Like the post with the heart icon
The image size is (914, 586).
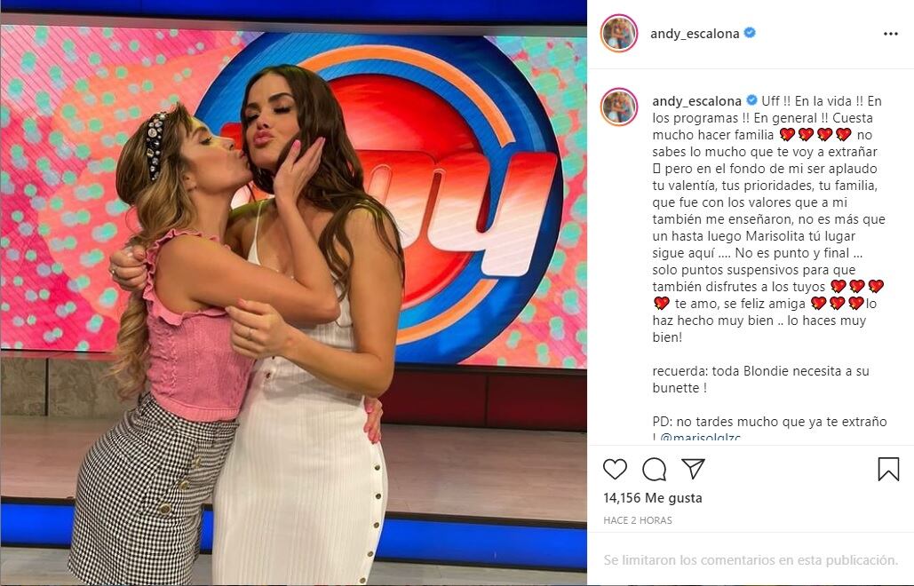coord(615,469)
